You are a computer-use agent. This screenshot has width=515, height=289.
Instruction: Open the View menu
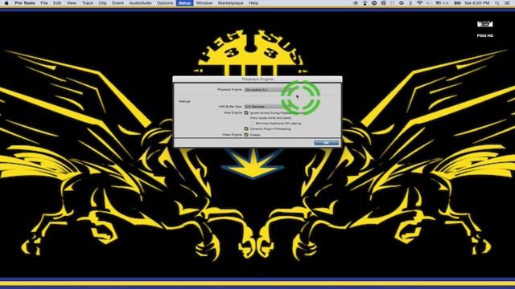(x=72, y=3)
